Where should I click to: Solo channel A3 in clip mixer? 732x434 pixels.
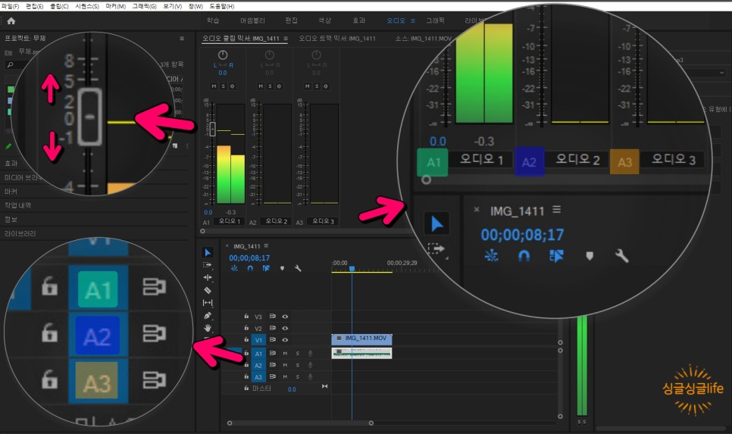tap(317, 86)
